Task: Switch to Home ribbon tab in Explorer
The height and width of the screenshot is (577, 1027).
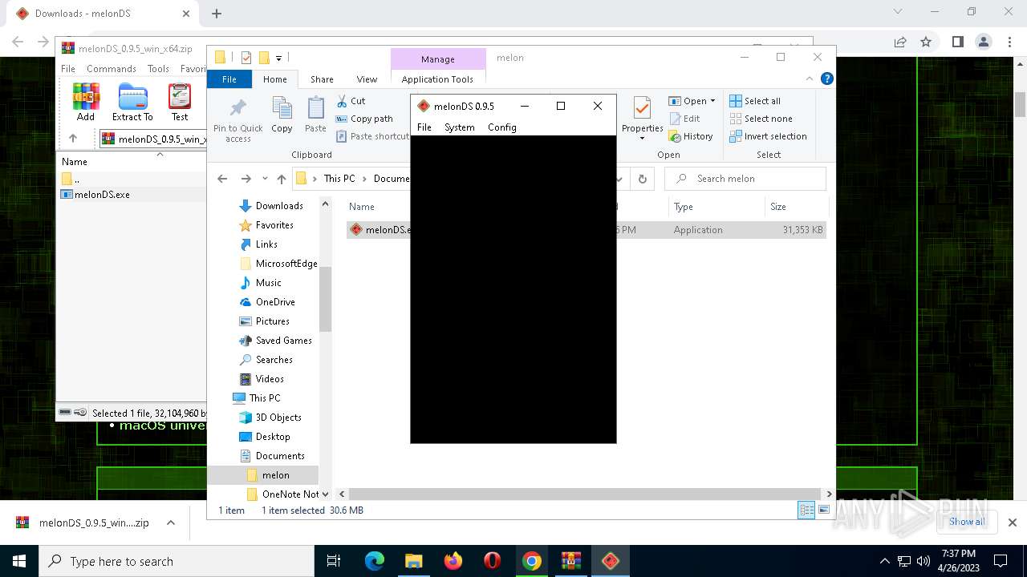Action: (275, 79)
